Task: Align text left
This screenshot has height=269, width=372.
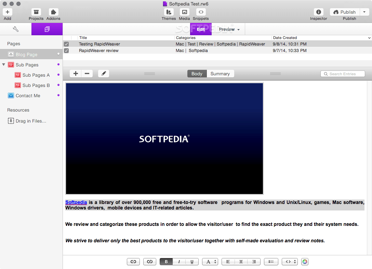Action: pos(228,261)
